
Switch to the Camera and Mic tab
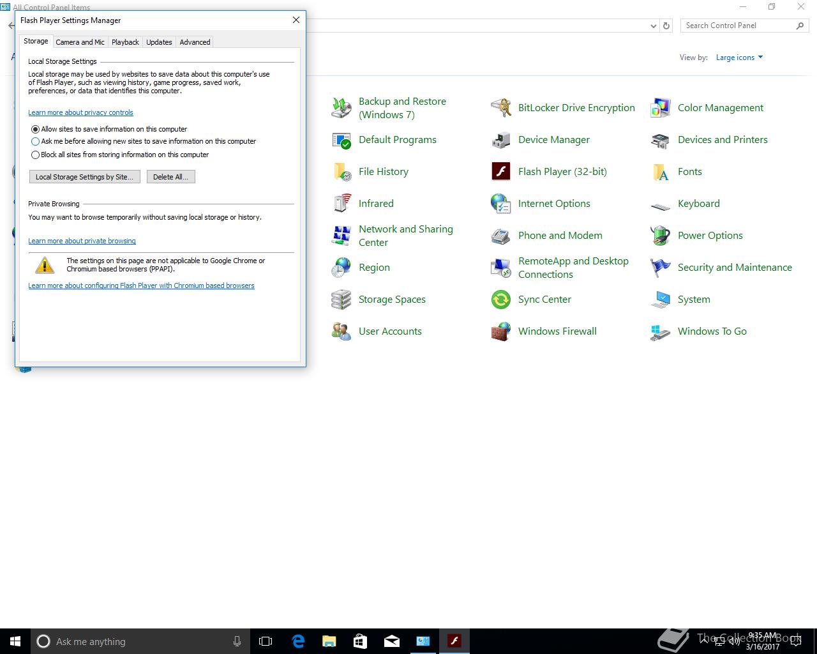[x=80, y=42]
